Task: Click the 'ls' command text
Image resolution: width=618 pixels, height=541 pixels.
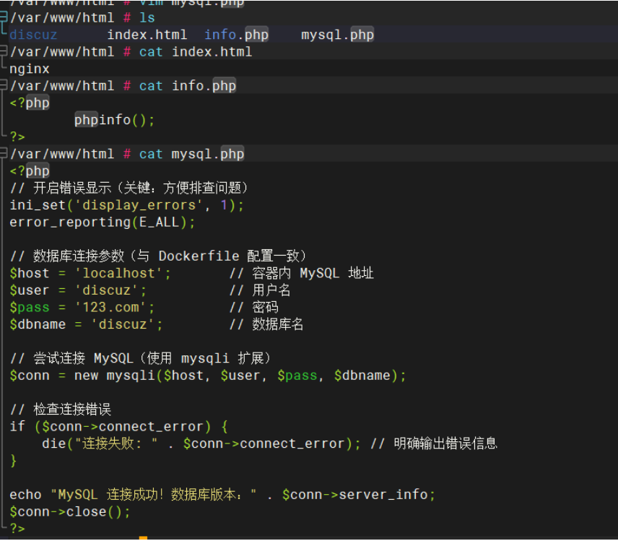Action: coord(147,18)
